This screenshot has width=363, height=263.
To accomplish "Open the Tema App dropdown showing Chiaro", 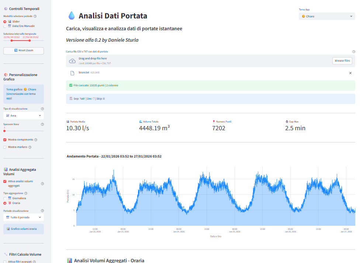I will pyautogui.click(x=326, y=16).
